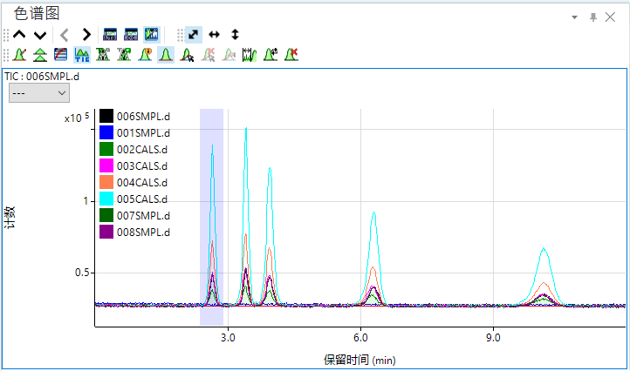630x371 pixels.
Task: Click the x10 5 scale label on Y-axis
Action: (76, 118)
